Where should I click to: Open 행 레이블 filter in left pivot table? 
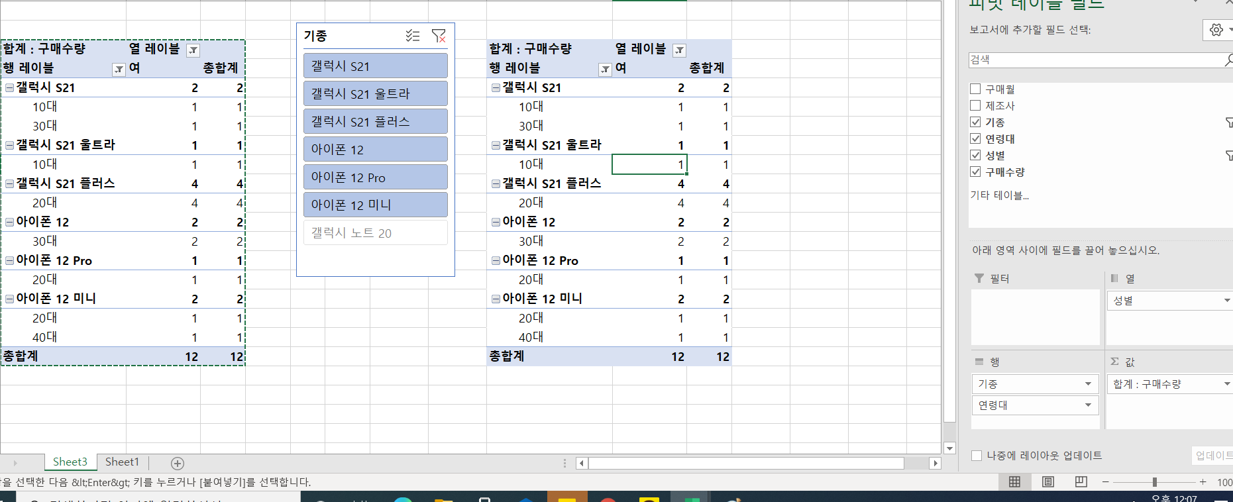[x=119, y=69]
